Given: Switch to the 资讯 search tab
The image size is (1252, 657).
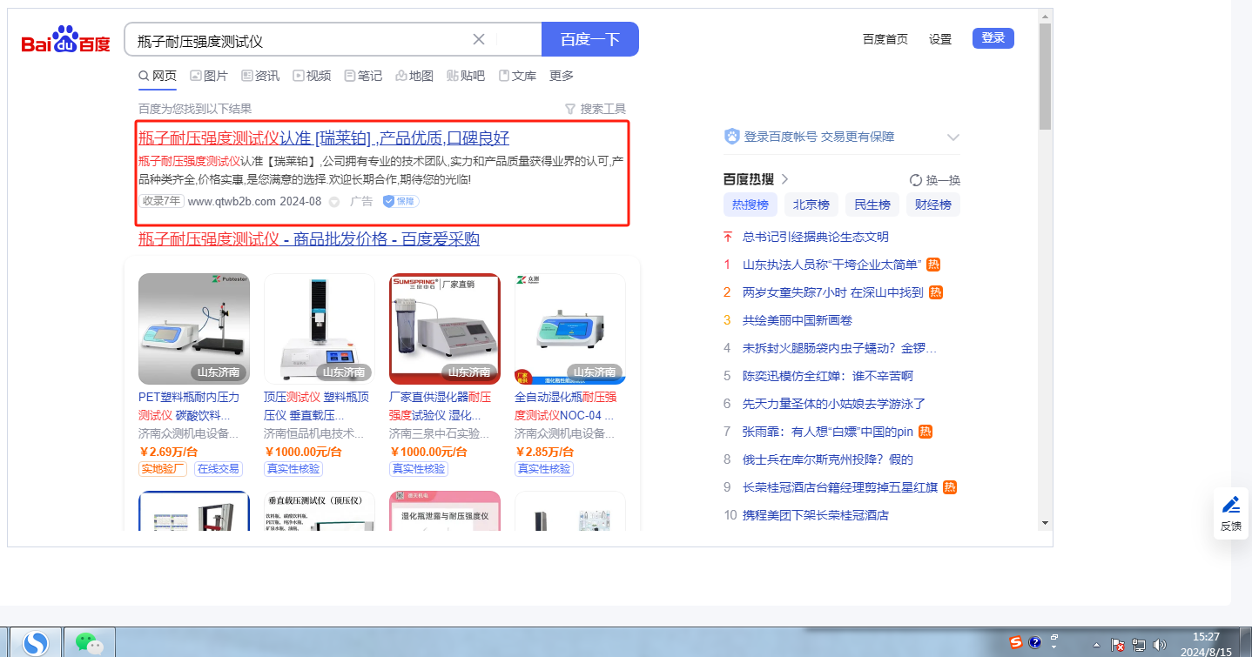Looking at the screenshot, I should (260, 76).
